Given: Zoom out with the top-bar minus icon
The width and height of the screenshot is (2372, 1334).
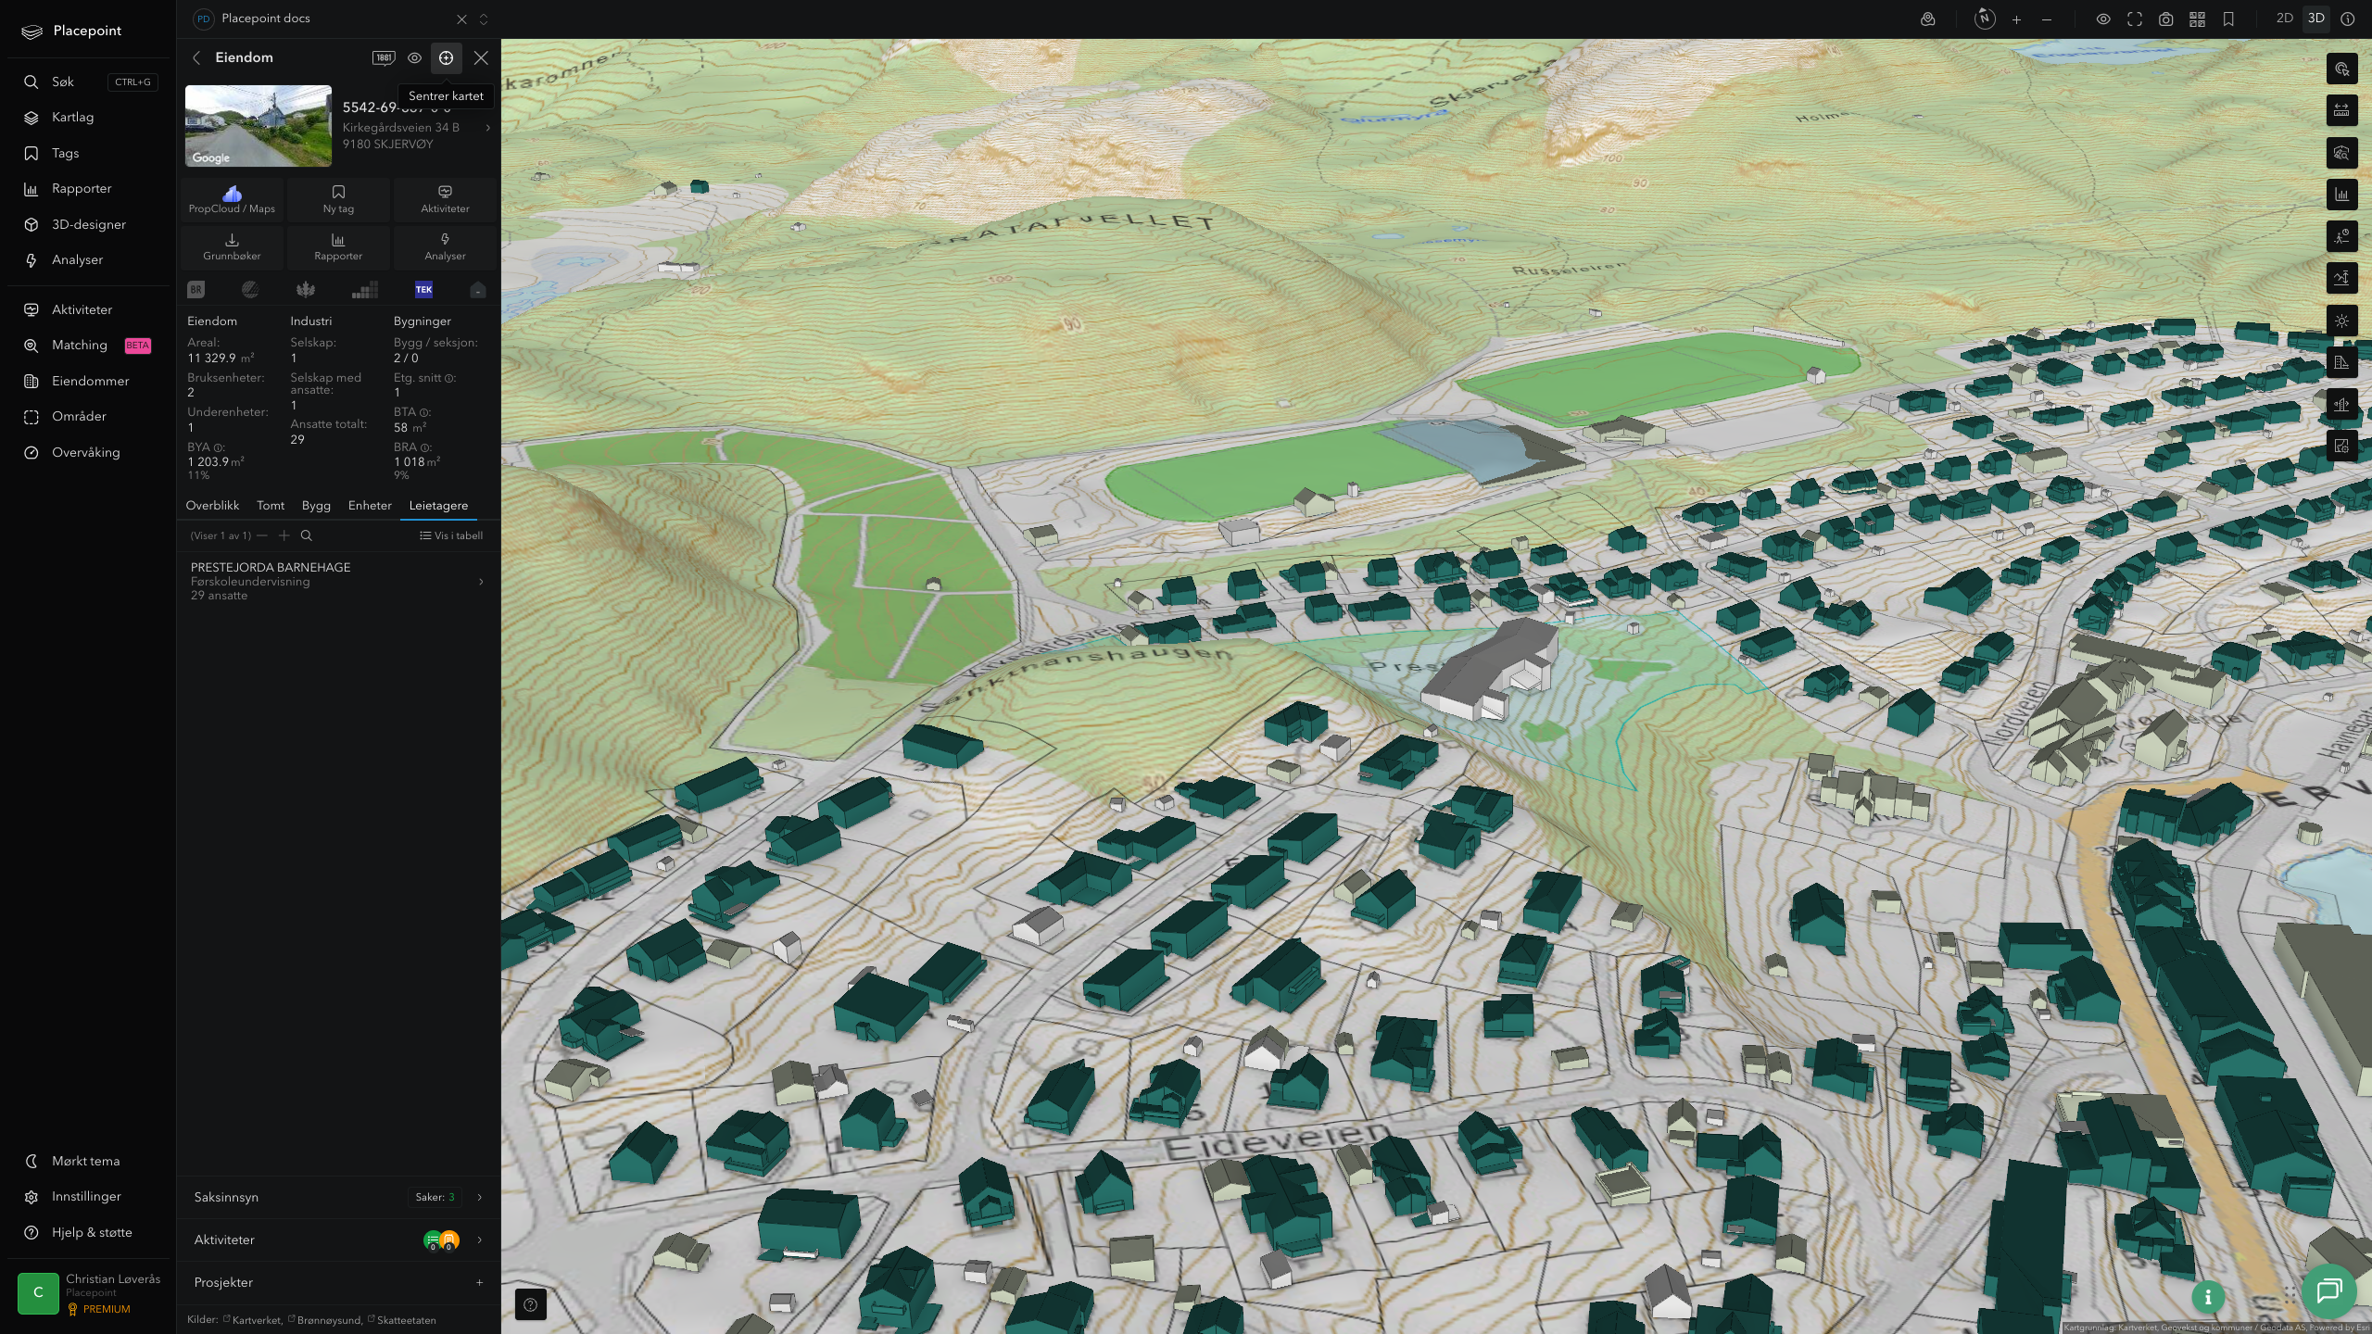Looking at the screenshot, I should 2047,19.
